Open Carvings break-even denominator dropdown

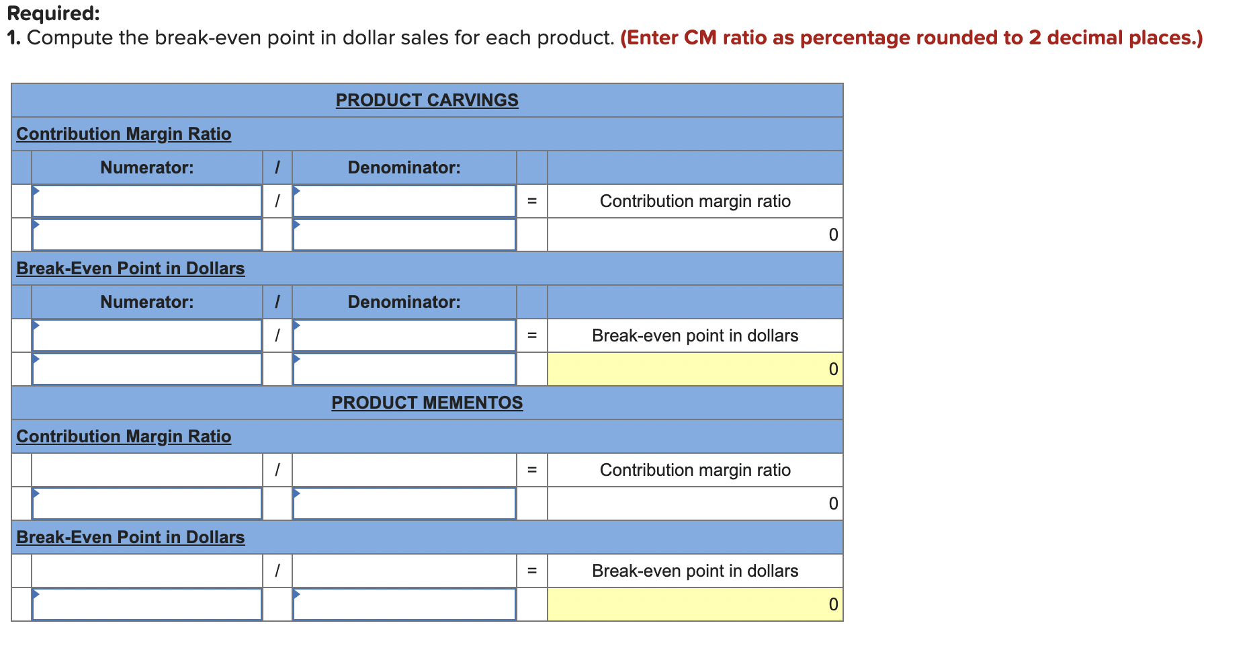point(404,335)
